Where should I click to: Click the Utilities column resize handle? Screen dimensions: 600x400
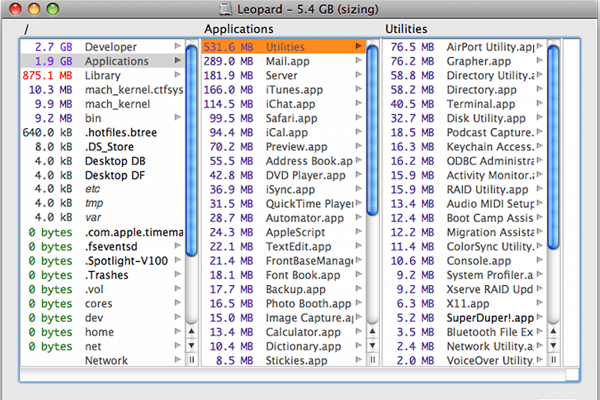click(x=553, y=359)
